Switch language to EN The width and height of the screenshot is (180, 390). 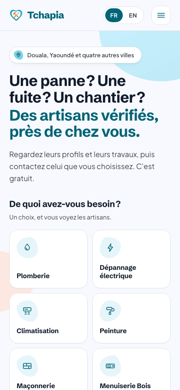[133, 15]
